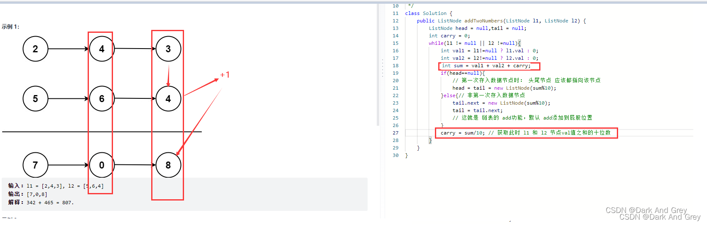This screenshot has height=225, width=707.
Task: Click the input line 'l1 = [2,4,3]'
Action: click(x=56, y=186)
